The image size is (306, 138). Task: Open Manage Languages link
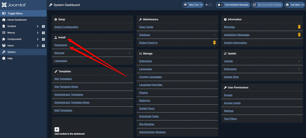click(146, 69)
